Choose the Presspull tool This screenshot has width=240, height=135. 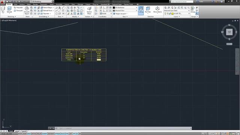coord(18,10)
